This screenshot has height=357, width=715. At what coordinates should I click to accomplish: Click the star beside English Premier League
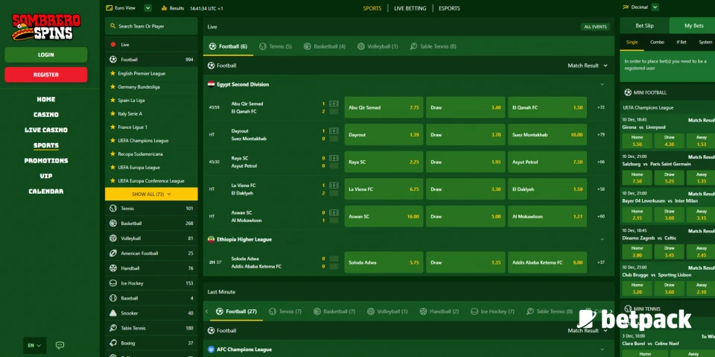[112, 74]
